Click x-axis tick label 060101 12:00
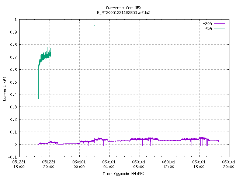Screen dimensions: 236x177 tap(169, 164)
